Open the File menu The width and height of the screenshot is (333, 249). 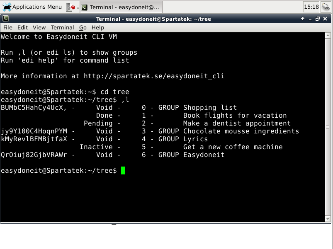7,28
